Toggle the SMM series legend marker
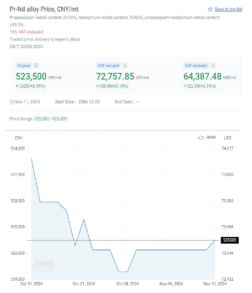This screenshot has height=293, width=252. [201, 138]
